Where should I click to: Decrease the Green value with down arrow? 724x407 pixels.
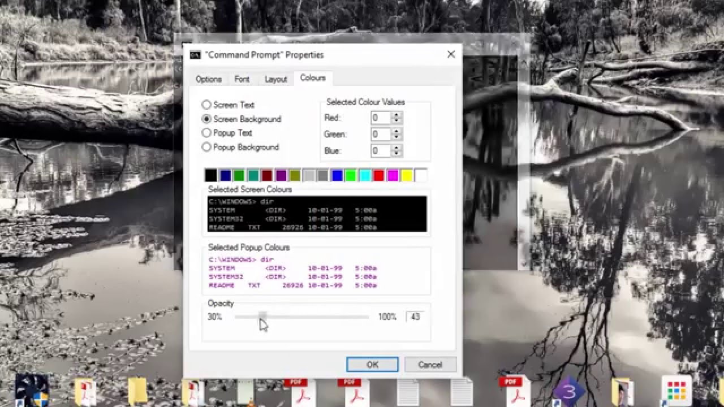[x=397, y=137]
